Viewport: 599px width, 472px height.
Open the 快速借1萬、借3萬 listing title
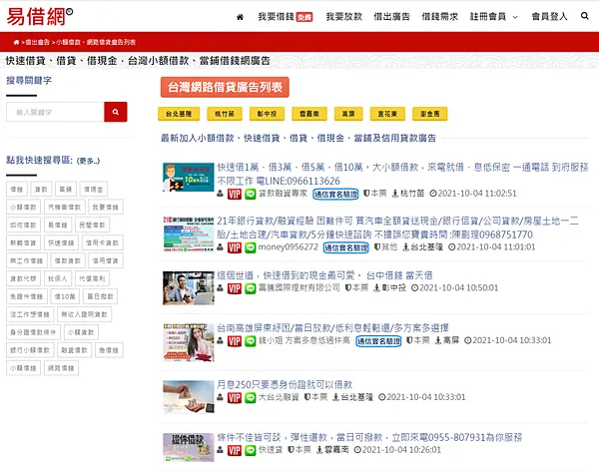point(402,174)
